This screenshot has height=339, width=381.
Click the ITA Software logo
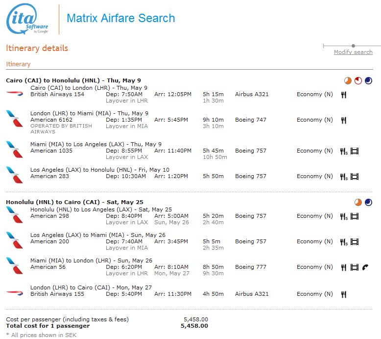27,20
